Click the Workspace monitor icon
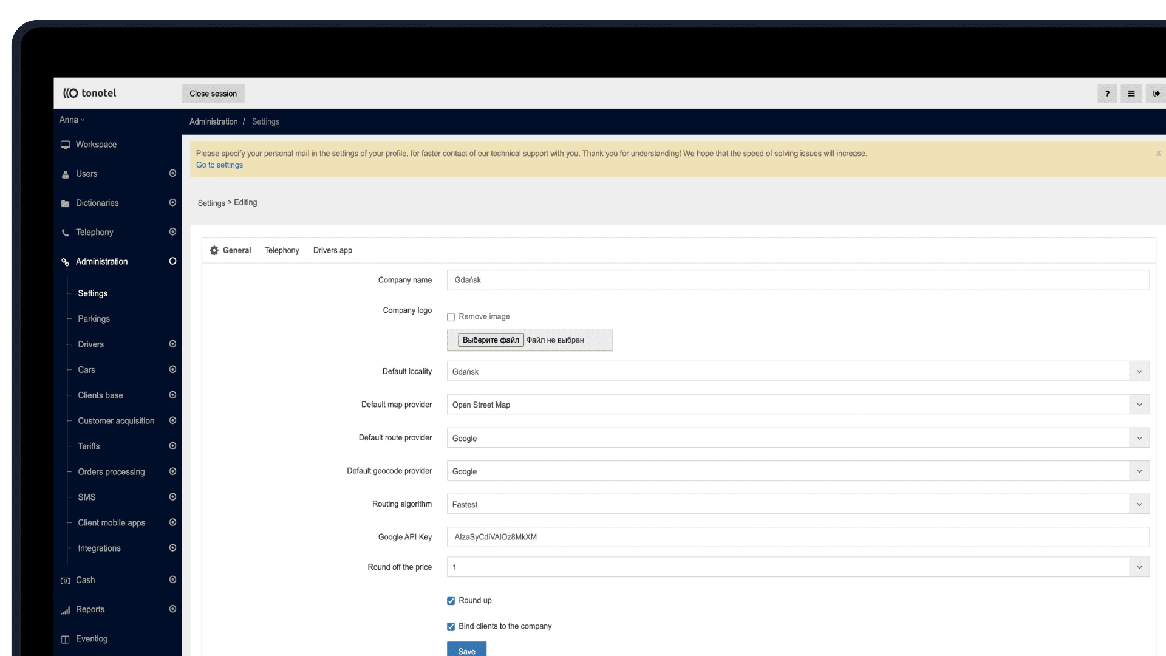 pos(65,145)
